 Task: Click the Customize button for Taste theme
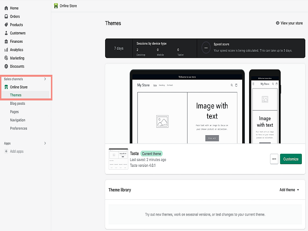click(x=291, y=159)
